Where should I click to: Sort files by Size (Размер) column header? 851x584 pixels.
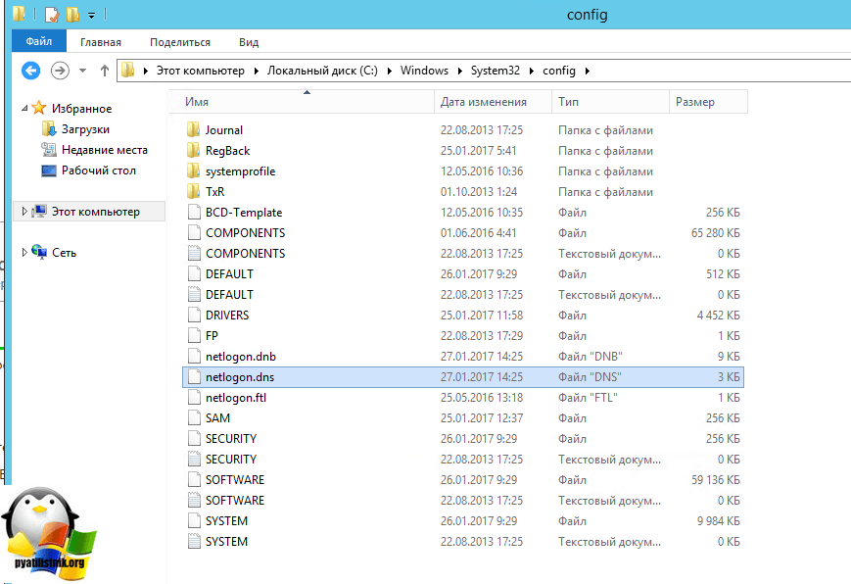695,102
